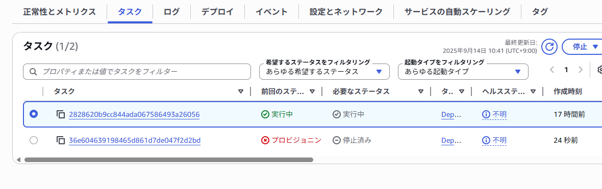Screen dimensions: 602x189
Task: Click info icon beside 不明 in first row
Action: [486, 114]
